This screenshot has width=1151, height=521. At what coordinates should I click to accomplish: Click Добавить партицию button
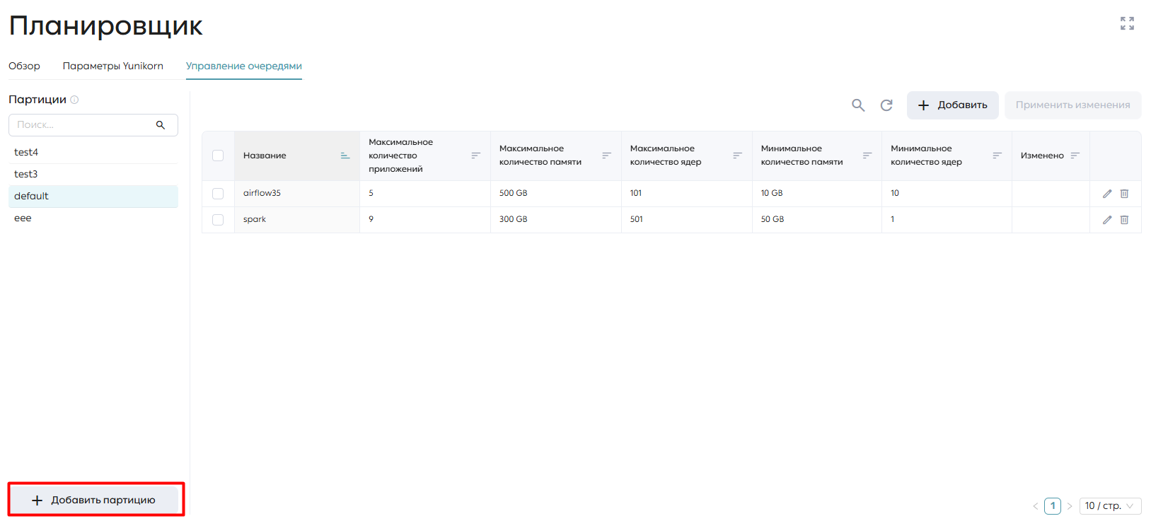93,500
